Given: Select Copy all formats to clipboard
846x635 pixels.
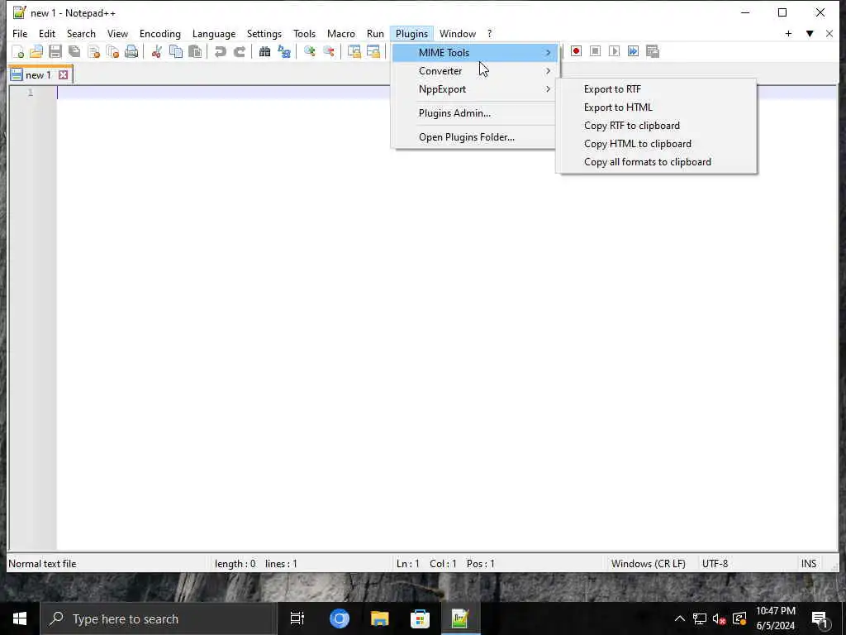Looking at the screenshot, I should pos(657,162).
